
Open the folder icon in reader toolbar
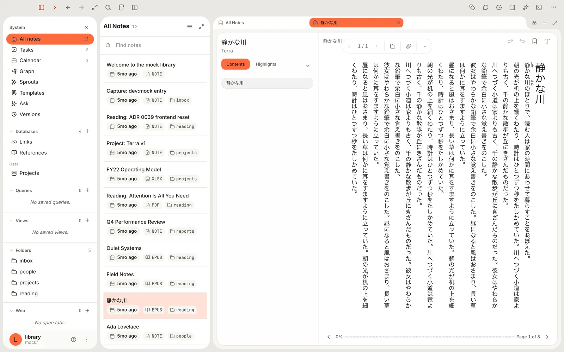click(393, 46)
